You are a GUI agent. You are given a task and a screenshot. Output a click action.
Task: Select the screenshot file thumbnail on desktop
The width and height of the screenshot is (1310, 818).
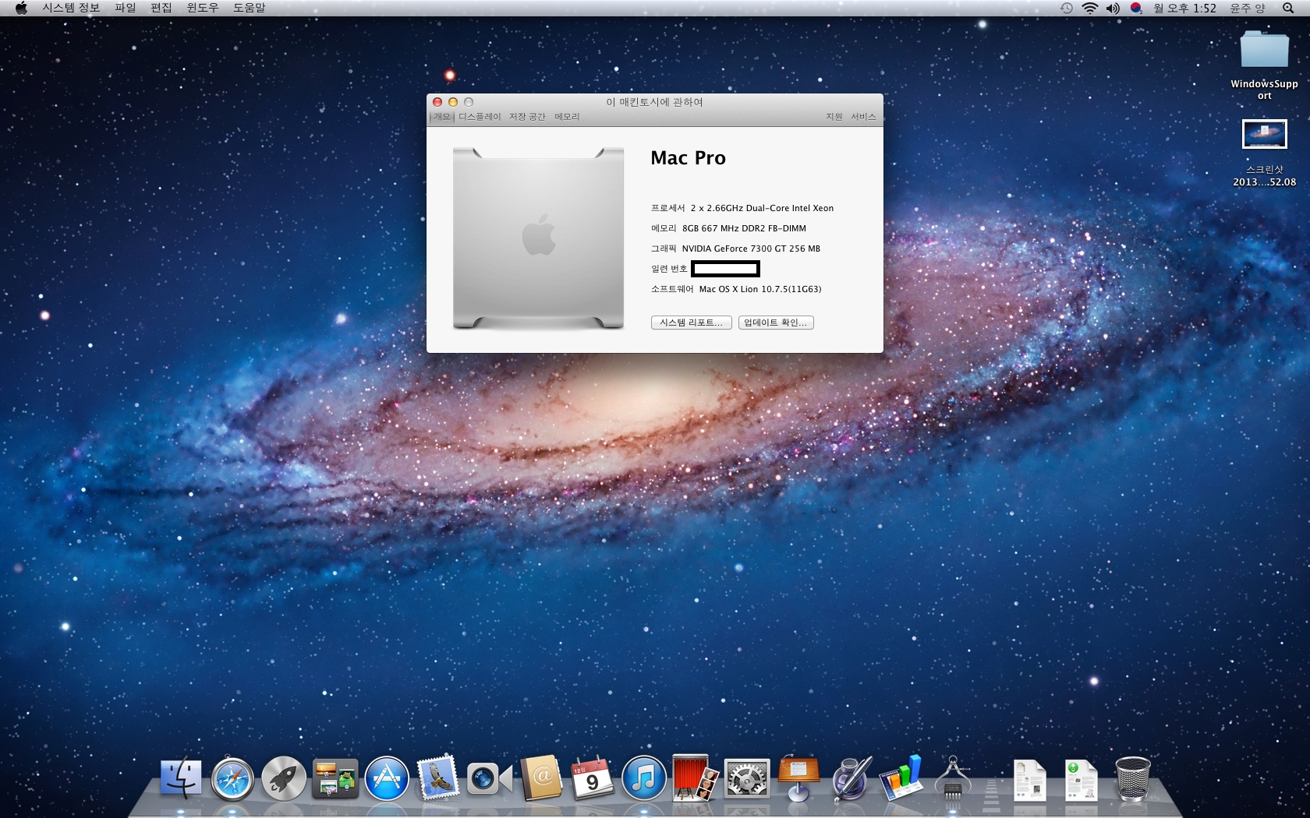click(x=1264, y=135)
